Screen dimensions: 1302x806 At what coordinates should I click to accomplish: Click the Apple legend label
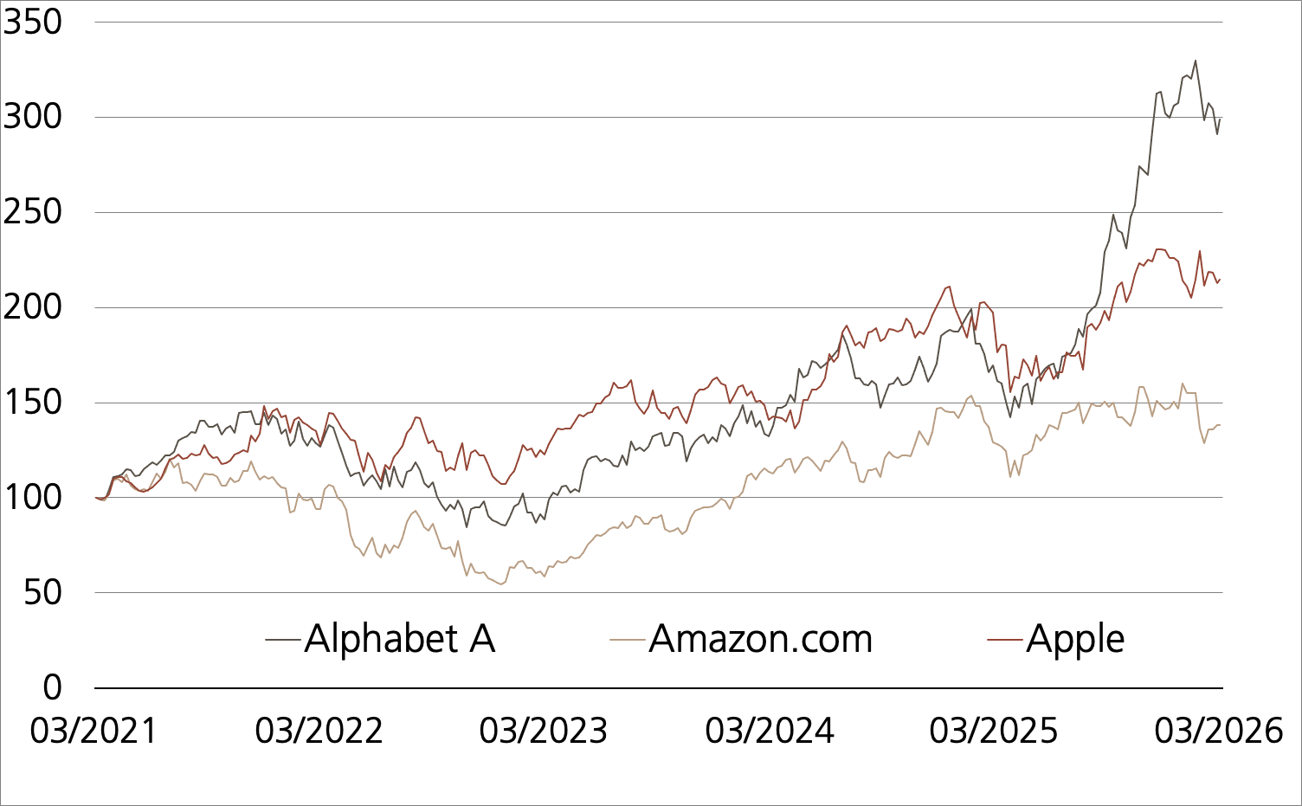tap(1075, 640)
